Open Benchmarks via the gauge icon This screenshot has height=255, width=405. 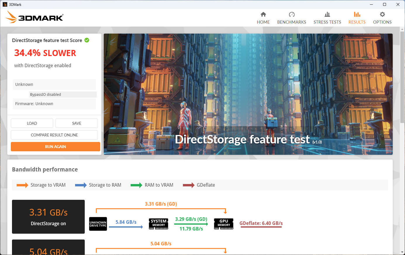292,14
